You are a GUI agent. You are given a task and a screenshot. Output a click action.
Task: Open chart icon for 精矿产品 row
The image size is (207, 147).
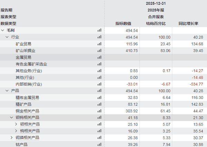click(x=99, y=104)
